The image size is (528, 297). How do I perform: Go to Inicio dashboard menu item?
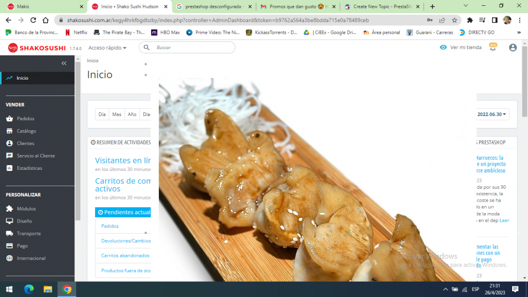tap(37, 78)
